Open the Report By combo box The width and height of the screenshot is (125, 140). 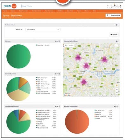pos(43,29)
